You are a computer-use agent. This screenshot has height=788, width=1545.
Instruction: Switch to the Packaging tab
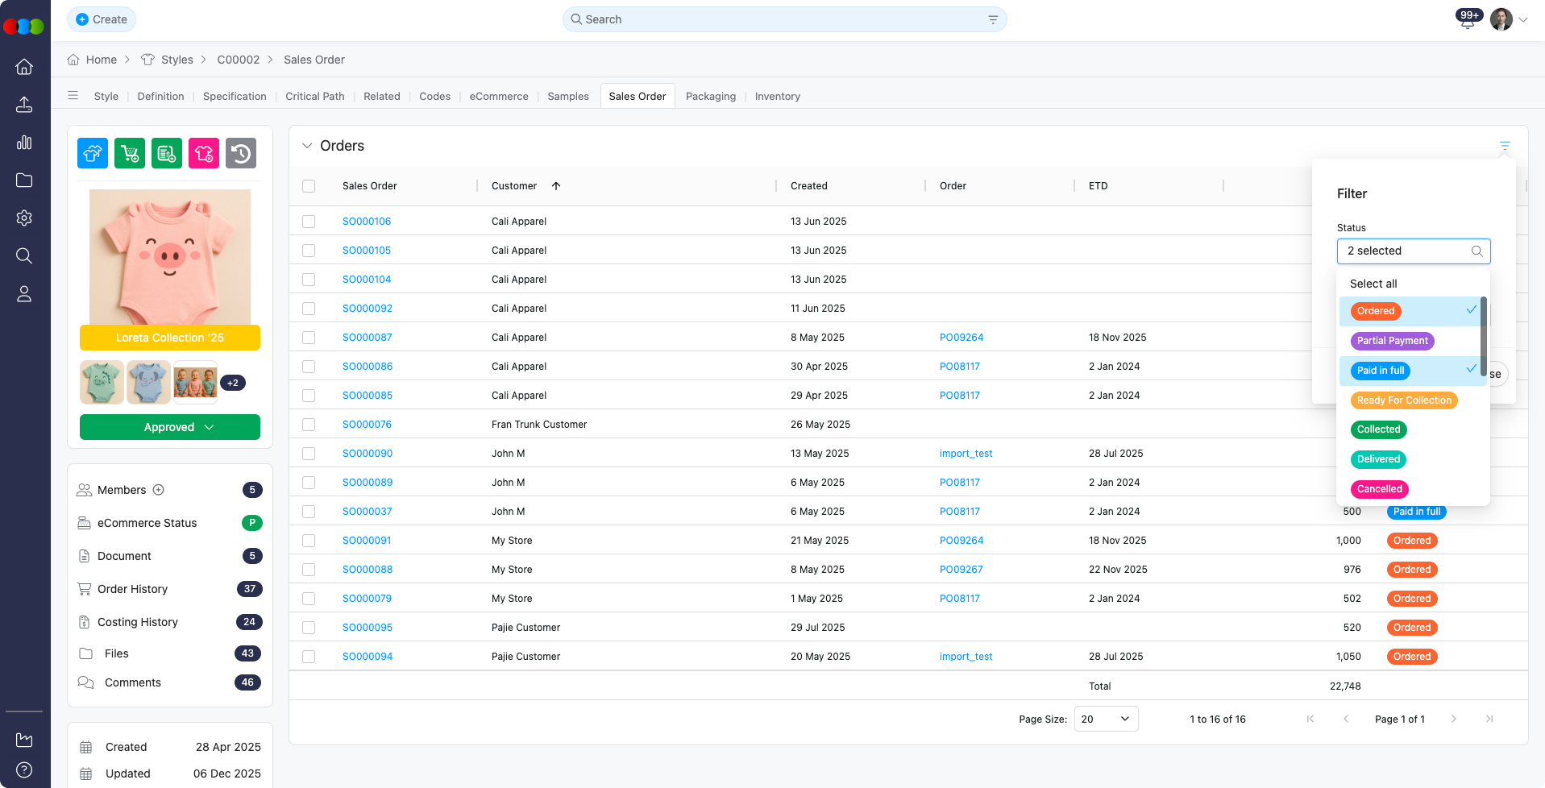coord(710,96)
